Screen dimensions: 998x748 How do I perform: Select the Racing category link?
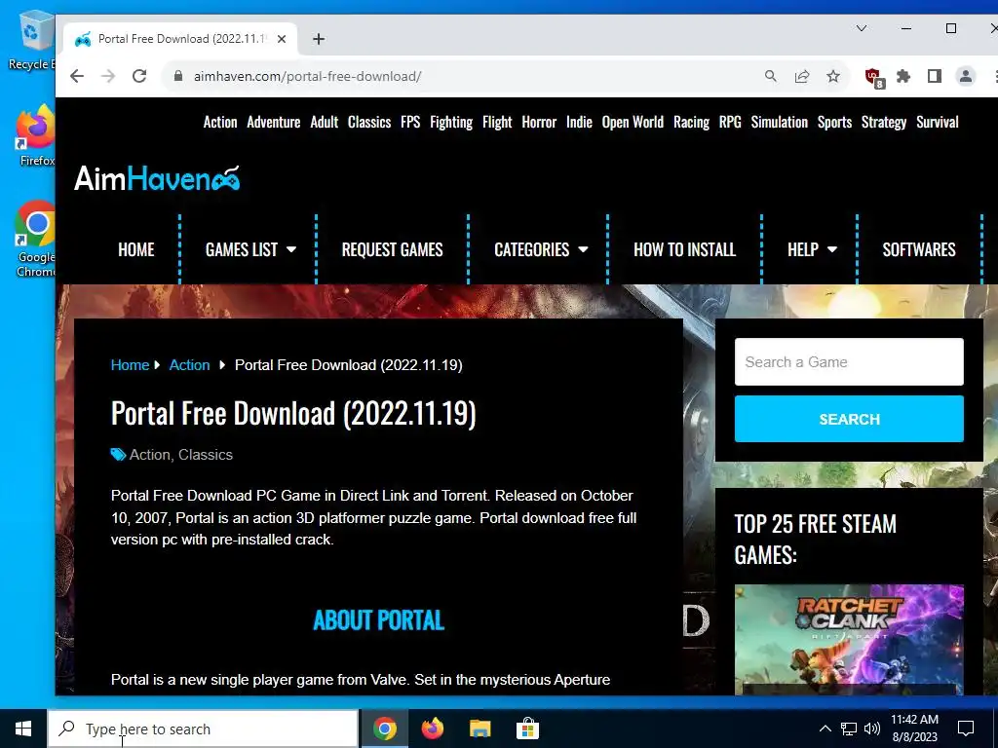tap(691, 122)
